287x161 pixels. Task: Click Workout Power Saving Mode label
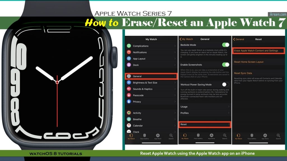(196, 84)
